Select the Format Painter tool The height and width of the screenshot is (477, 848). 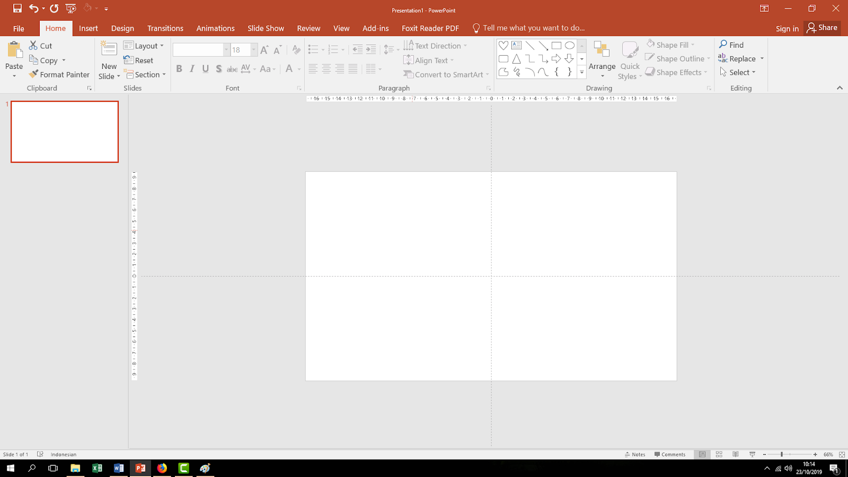click(x=59, y=74)
